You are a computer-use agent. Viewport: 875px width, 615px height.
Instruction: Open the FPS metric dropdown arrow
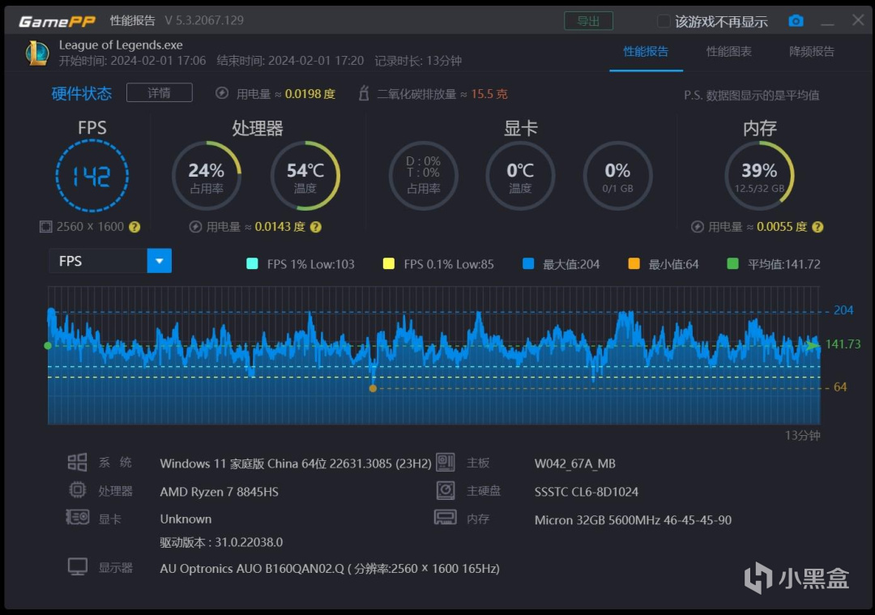pos(160,261)
